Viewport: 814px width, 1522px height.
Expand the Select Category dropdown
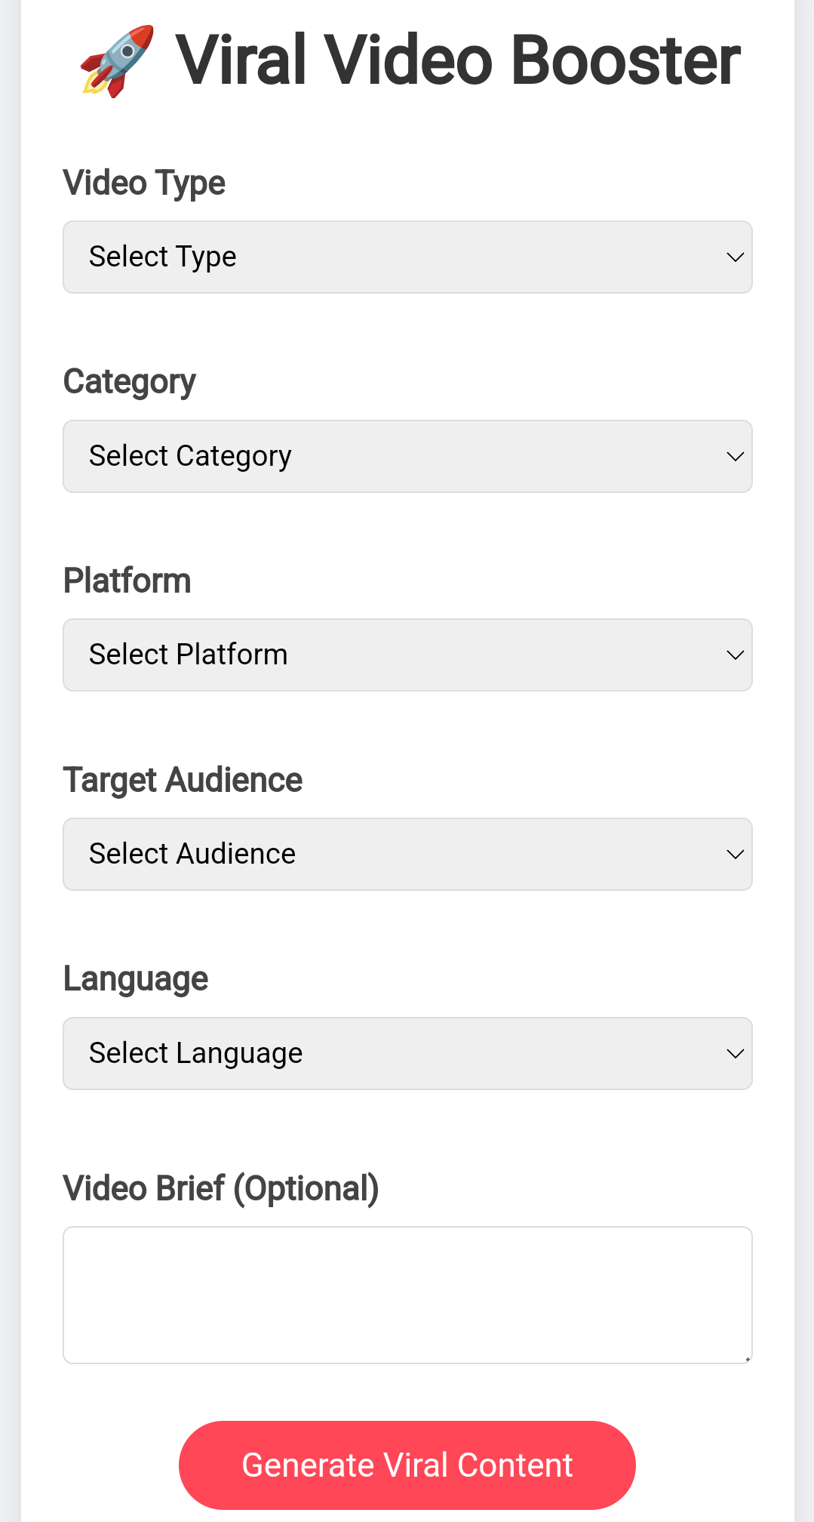point(407,457)
